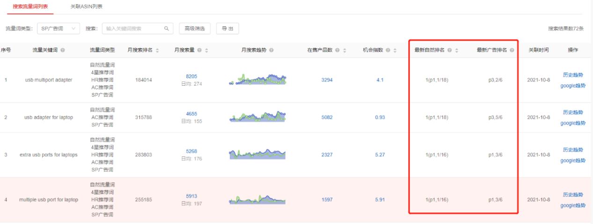Image resolution: width=593 pixels, height=224 pixels.
Task: Focus the 输入关键词搜索 input field
Action: 138,29
